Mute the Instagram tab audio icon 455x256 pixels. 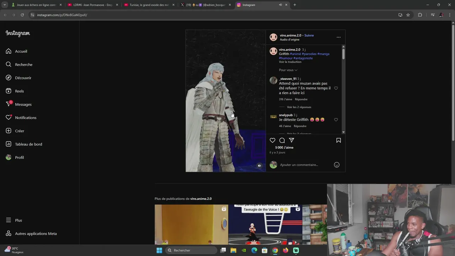tap(280, 5)
